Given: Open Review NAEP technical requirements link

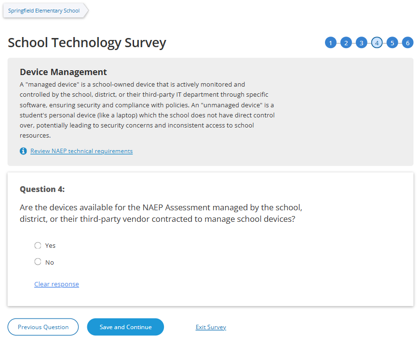Looking at the screenshot, I should click(x=81, y=151).
